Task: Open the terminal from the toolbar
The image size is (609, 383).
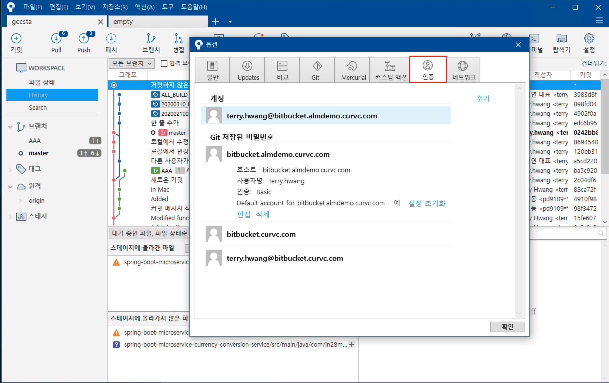Action: pyautogui.click(x=534, y=39)
